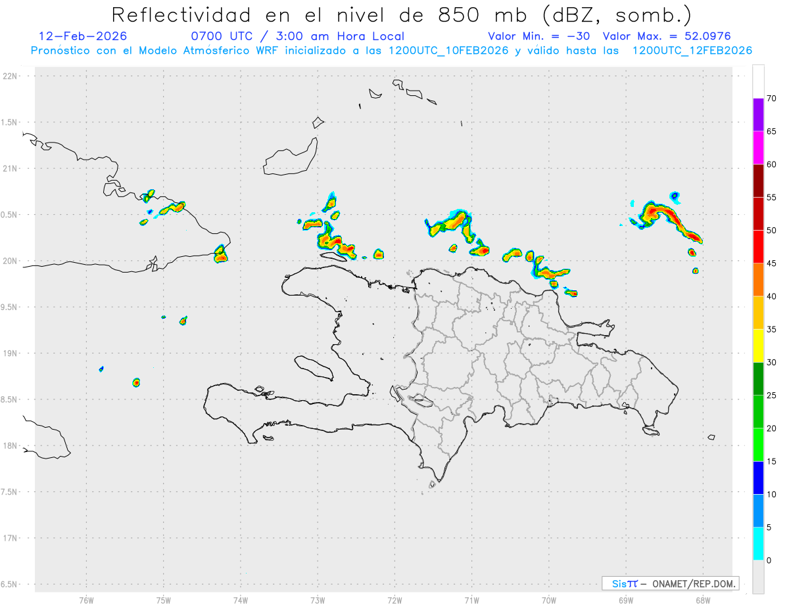Viewport: 789px width, 609px height.
Task: Click the '17N' latitude label
Action: (11, 538)
